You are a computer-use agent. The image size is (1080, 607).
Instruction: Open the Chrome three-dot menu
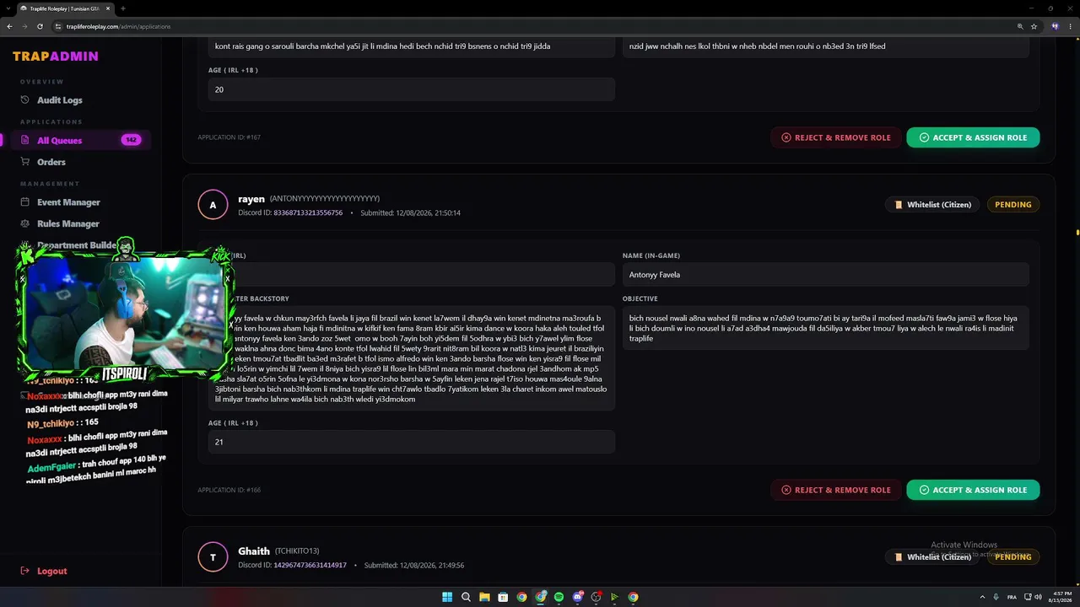tap(1071, 26)
